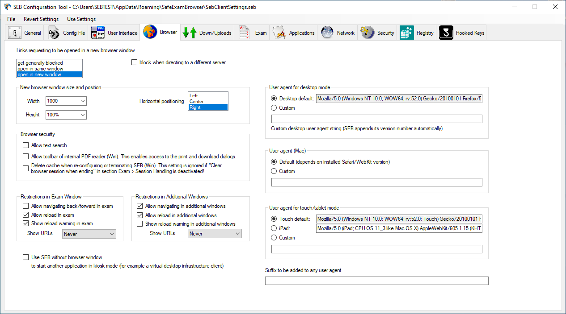Click the Security tab icon
This screenshot has width=566, height=314.
pos(367,33)
